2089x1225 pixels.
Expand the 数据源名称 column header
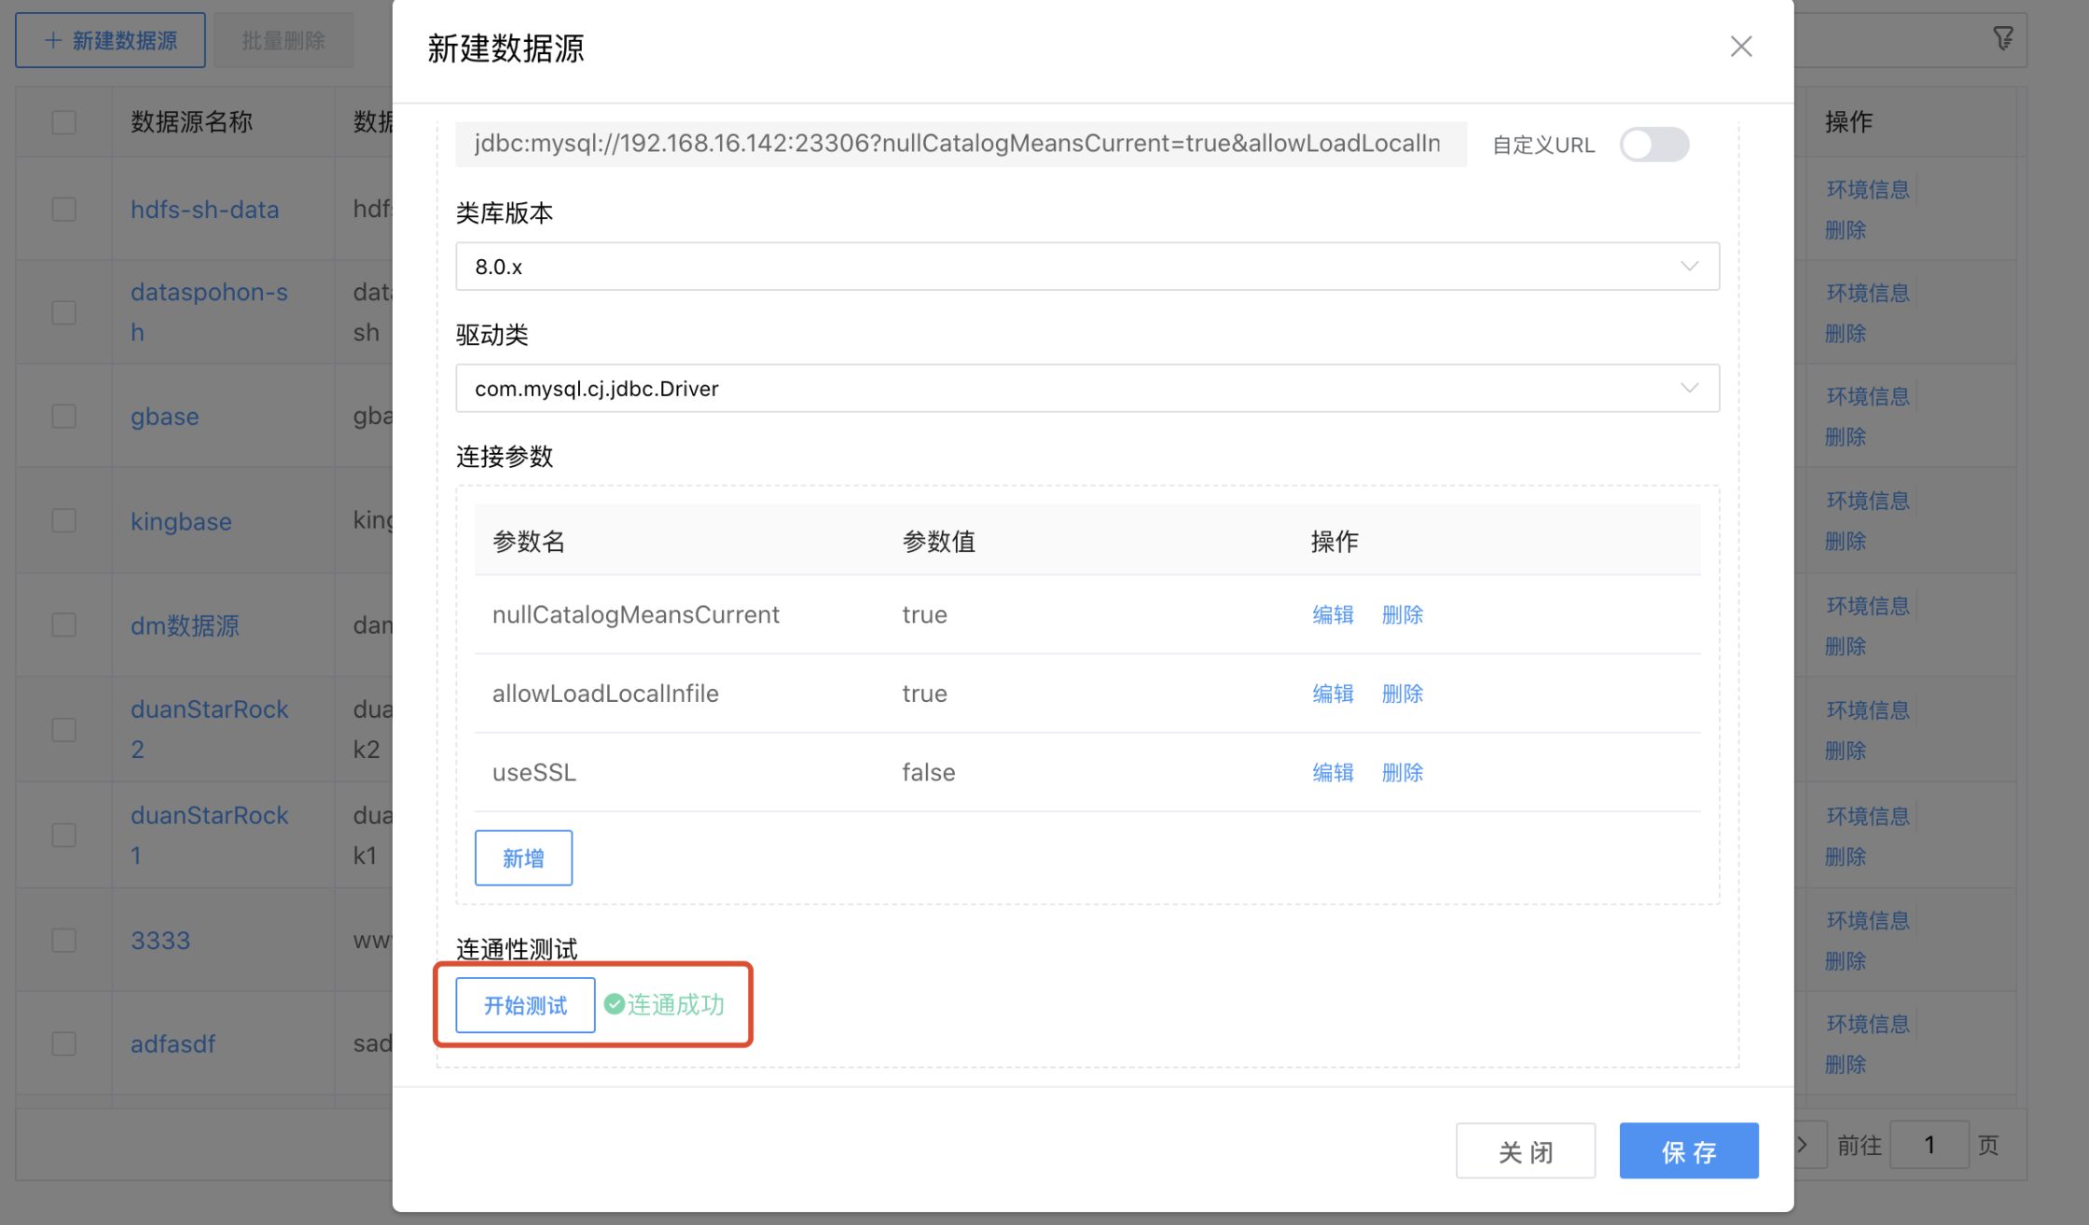pos(190,121)
